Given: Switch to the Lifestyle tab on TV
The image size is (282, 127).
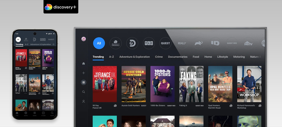Looking at the screenshot, I should pyautogui.click(x=223, y=57).
